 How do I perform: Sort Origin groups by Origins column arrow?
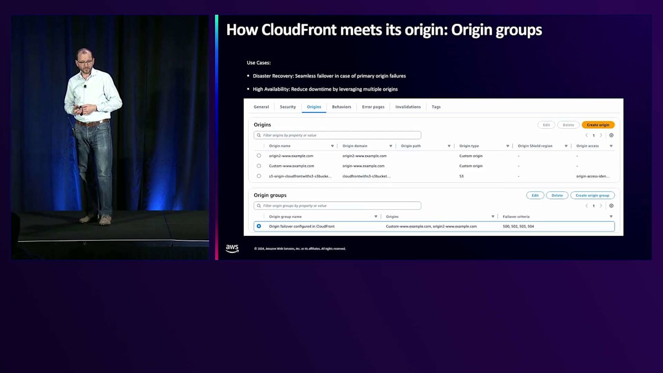tap(493, 217)
